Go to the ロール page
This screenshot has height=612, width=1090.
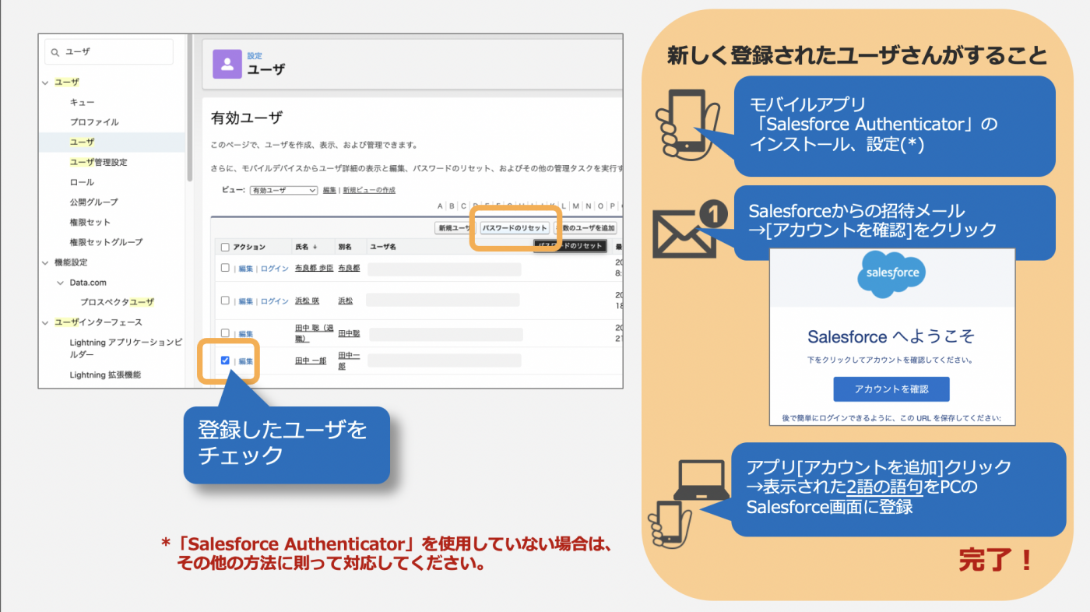[82, 182]
